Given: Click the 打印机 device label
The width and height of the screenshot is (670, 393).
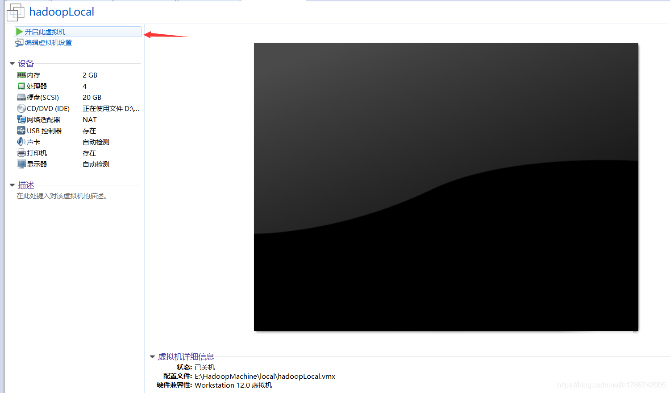Looking at the screenshot, I should tap(37, 153).
